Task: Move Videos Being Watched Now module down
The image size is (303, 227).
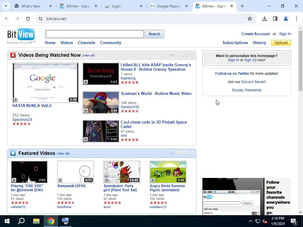Action: click(186, 55)
